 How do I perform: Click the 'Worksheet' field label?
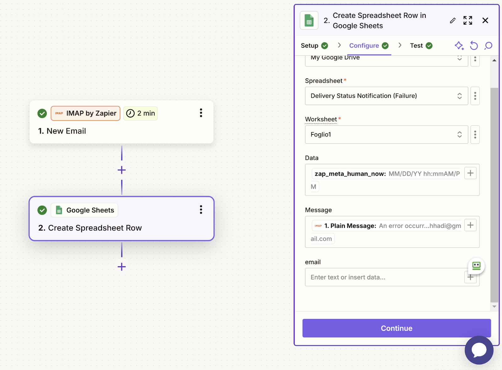pos(321,119)
